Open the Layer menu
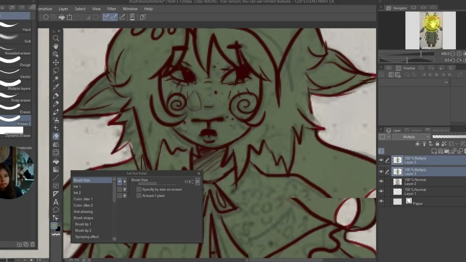The width and height of the screenshot is (466, 262). [x=63, y=9]
